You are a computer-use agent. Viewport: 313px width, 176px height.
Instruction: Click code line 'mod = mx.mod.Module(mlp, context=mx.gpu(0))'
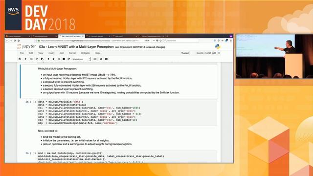pyautogui.click(x=70, y=153)
